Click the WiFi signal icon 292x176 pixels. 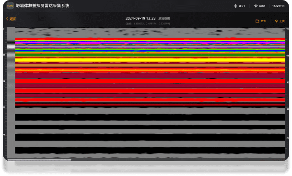[256, 6]
